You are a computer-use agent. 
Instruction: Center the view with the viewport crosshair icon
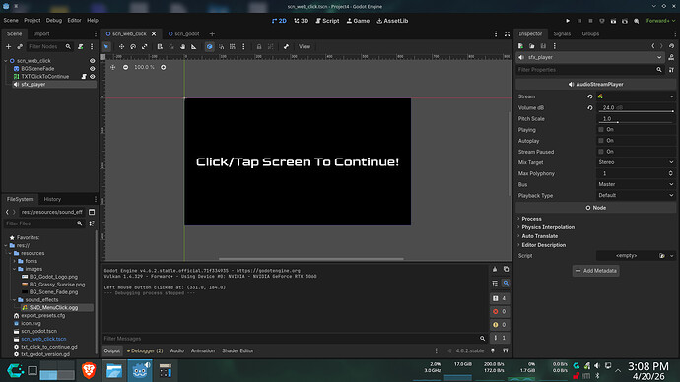pos(112,67)
